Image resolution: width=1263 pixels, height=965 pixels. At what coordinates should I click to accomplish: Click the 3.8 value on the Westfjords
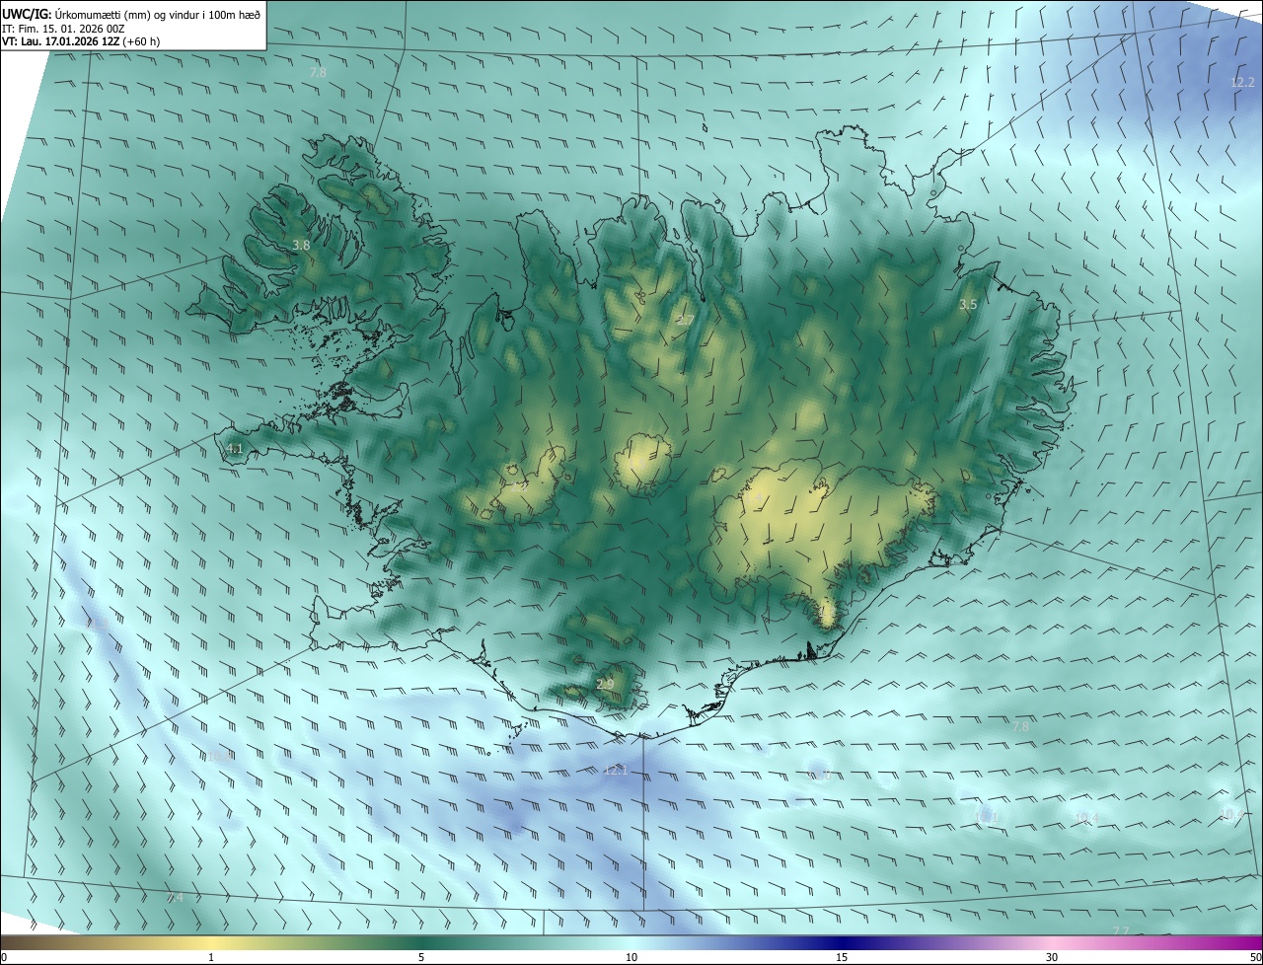click(x=302, y=245)
